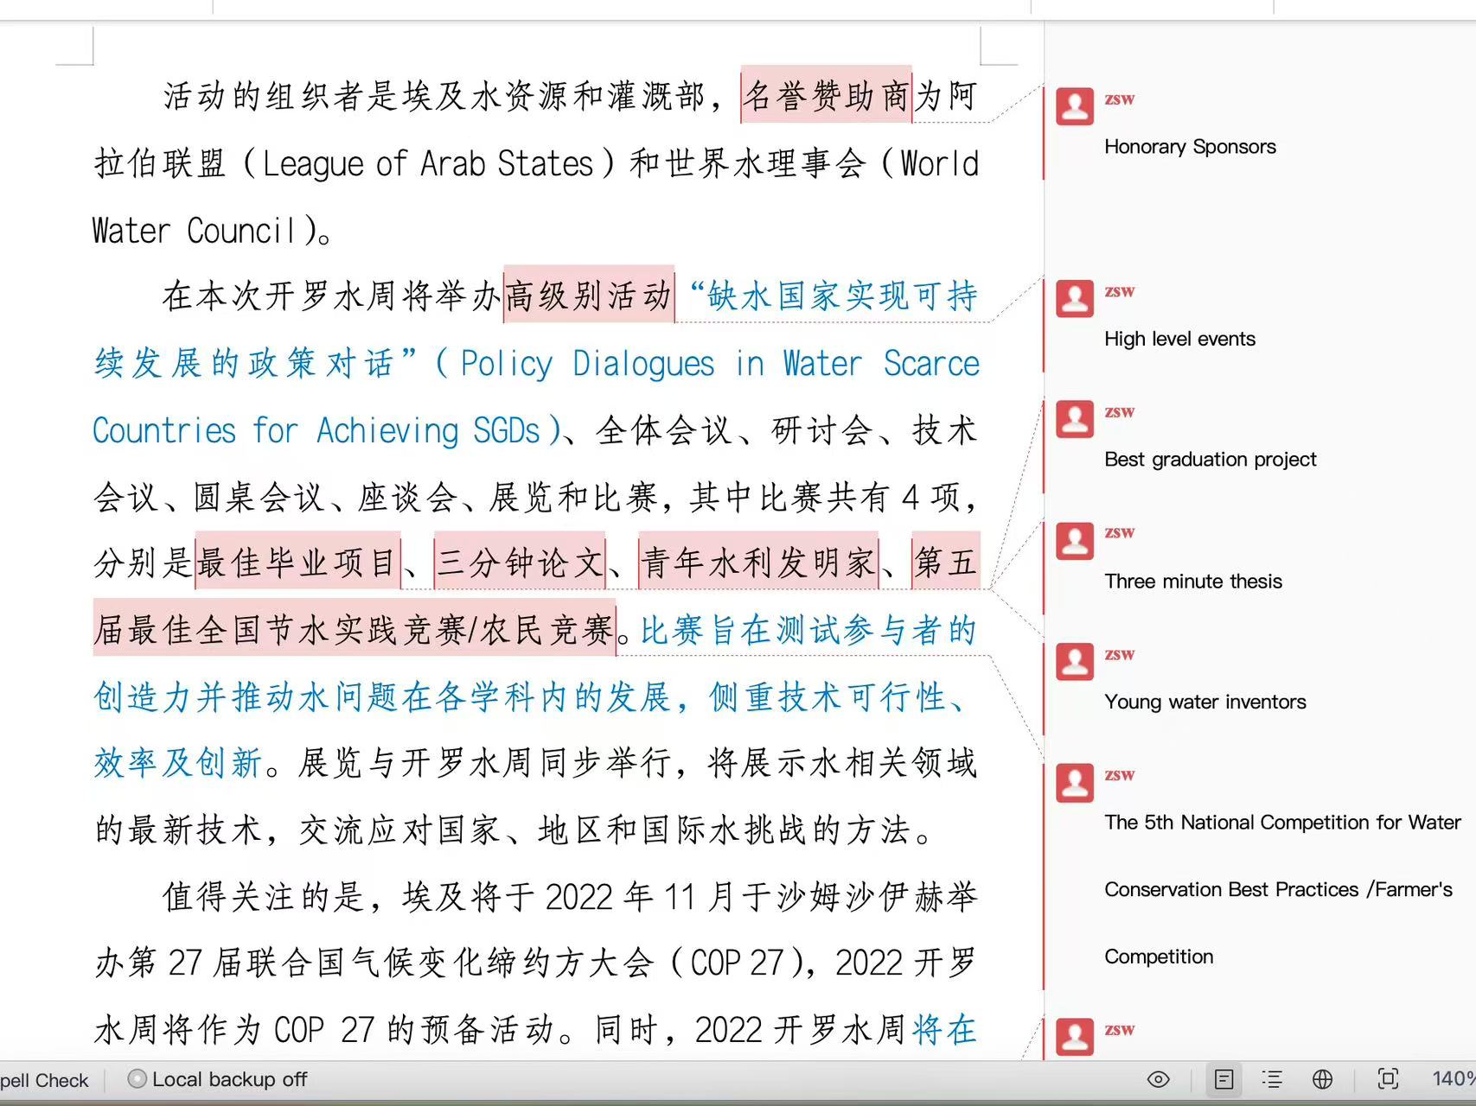The width and height of the screenshot is (1476, 1106).
Task: Click the fit page zoom icon
Action: click(1388, 1079)
